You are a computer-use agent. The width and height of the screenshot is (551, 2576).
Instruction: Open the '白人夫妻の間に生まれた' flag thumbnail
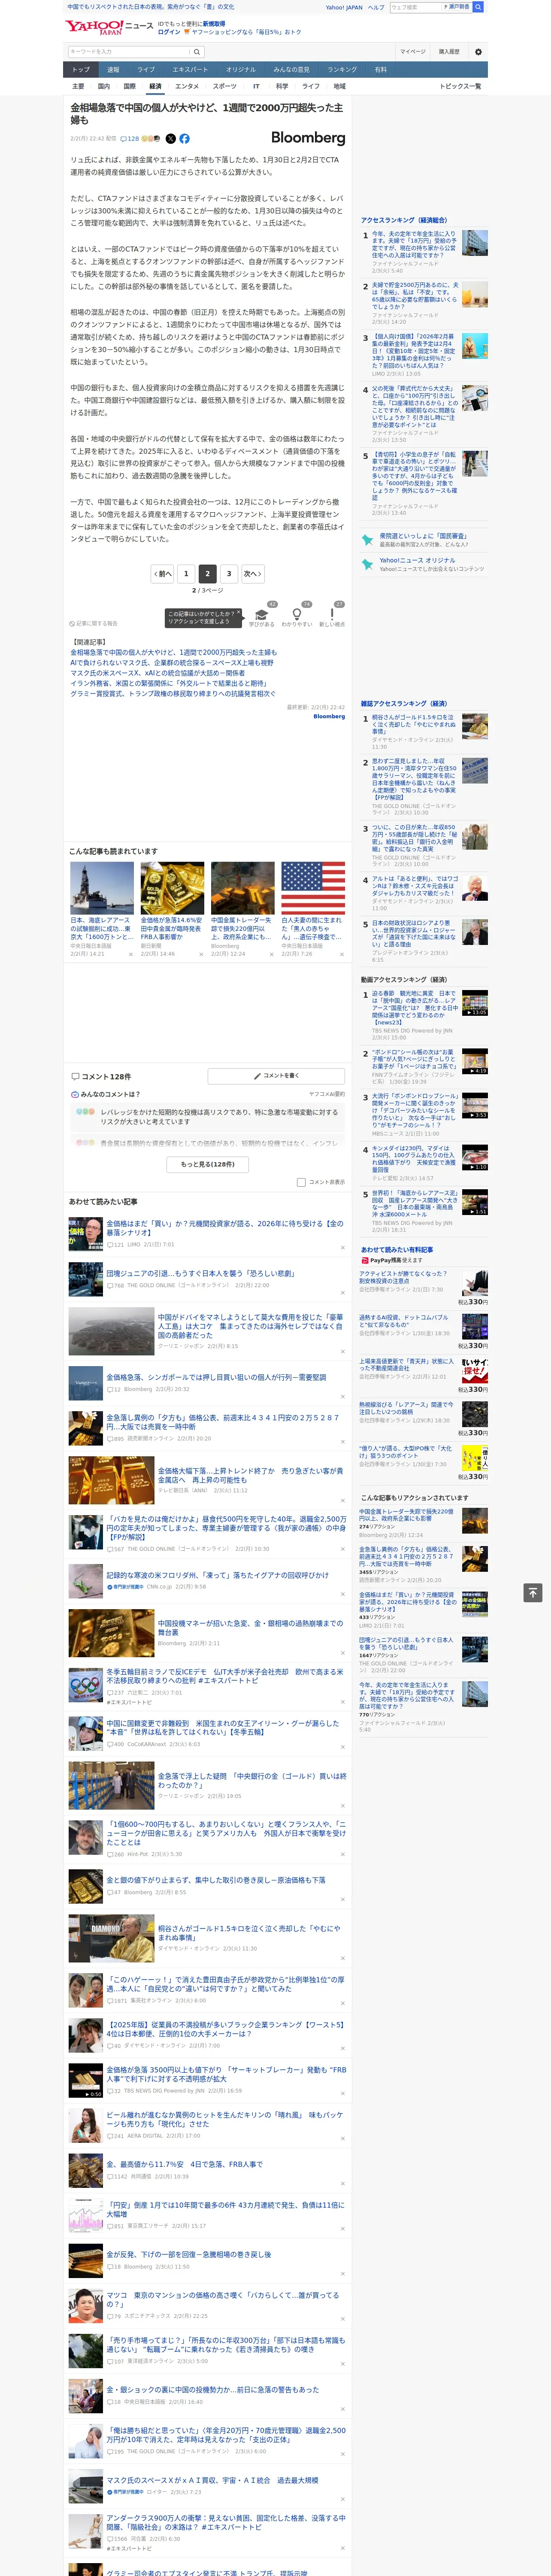[x=313, y=888]
